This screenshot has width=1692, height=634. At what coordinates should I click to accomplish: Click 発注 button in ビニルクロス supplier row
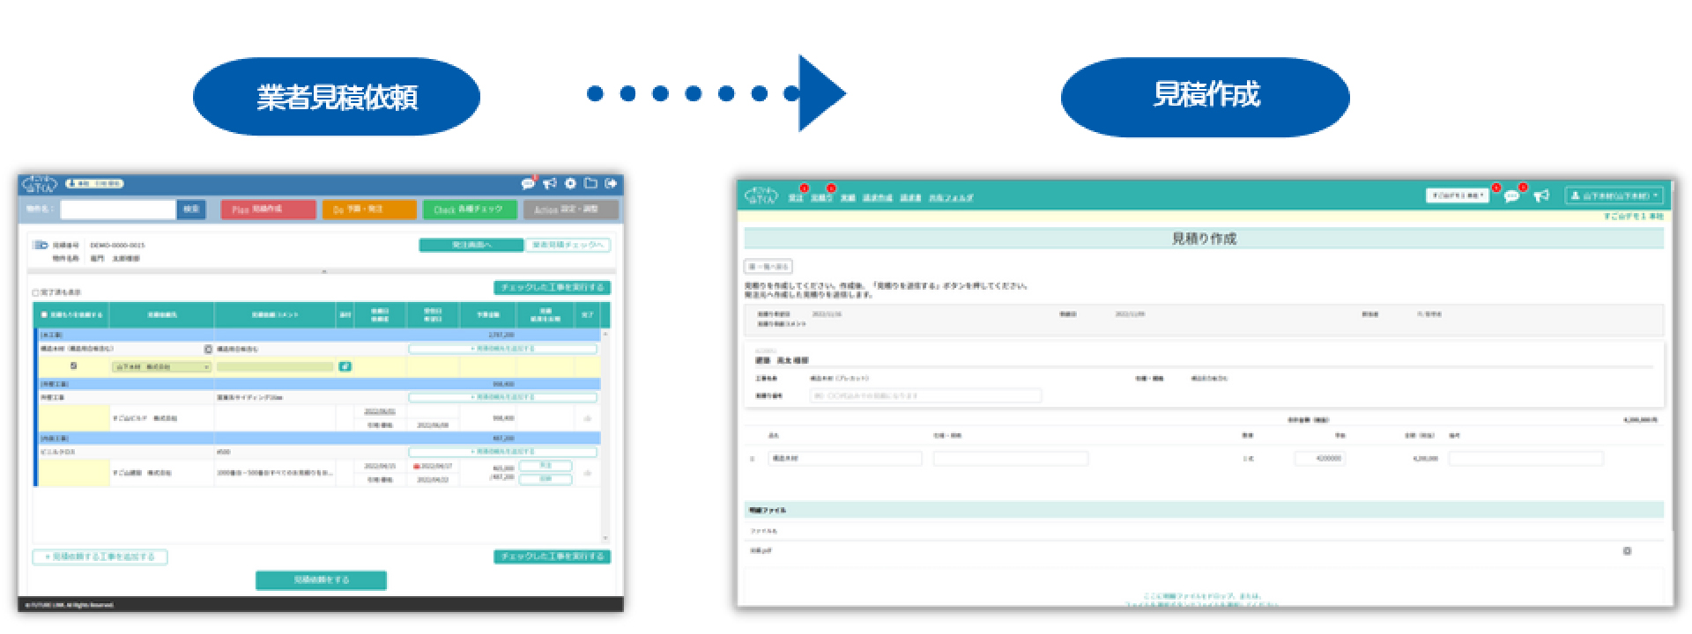[x=545, y=466]
